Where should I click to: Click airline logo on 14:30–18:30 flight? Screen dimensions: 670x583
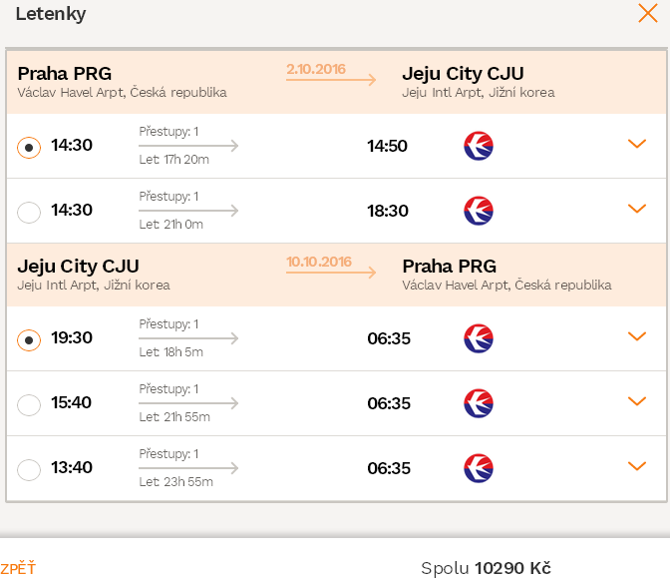tap(479, 211)
